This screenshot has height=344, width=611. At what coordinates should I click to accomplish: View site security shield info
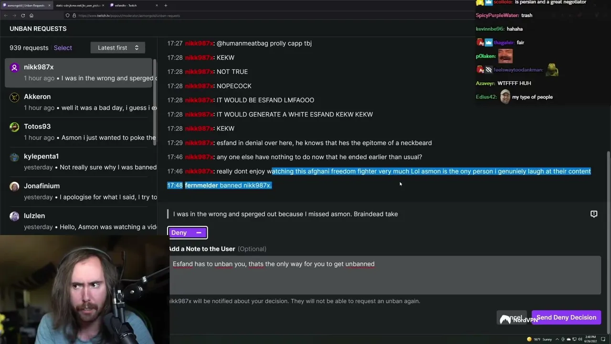point(67,15)
